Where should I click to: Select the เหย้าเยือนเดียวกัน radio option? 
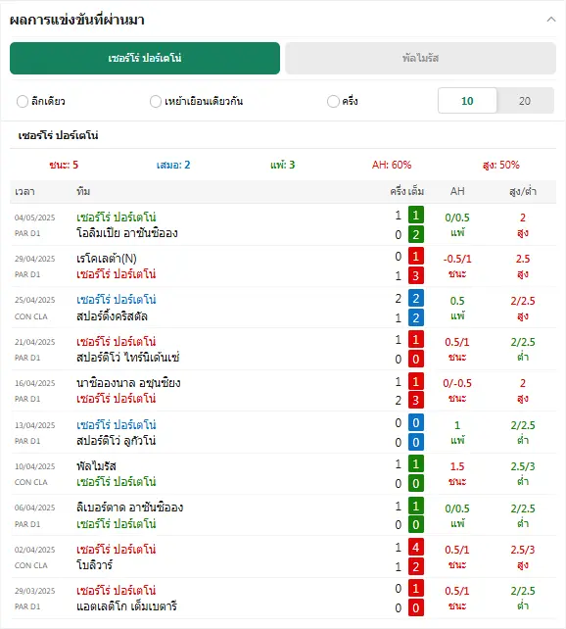point(156,101)
